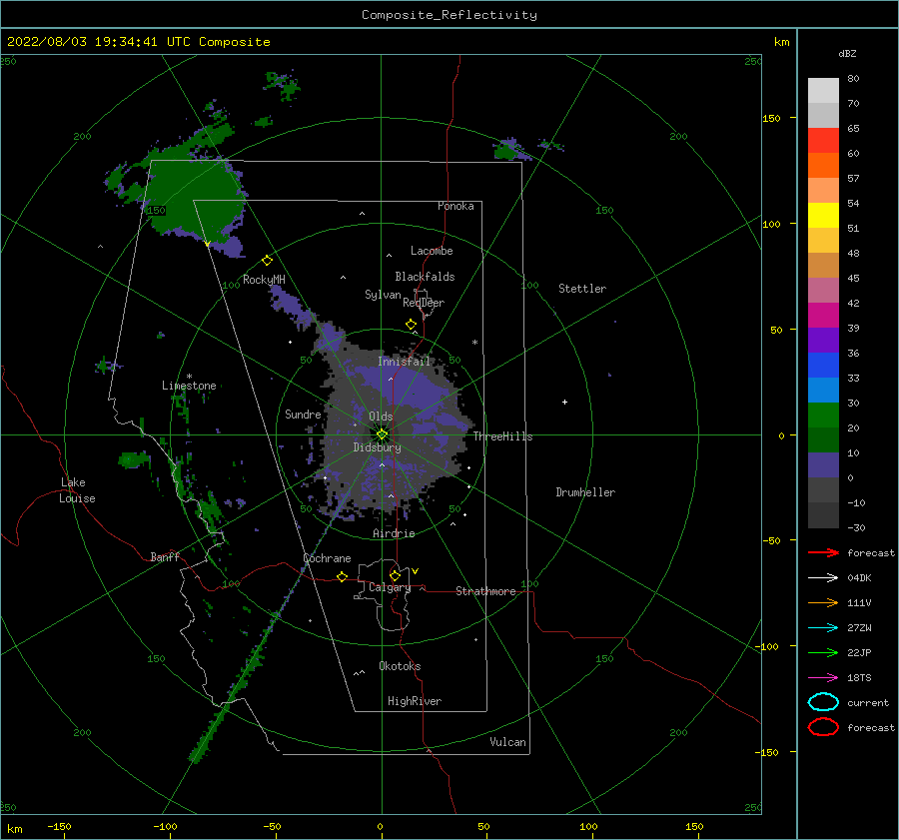Viewport: 899px width, 840px height.
Task: Click the Sundre label
Action: click(x=303, y=415)
